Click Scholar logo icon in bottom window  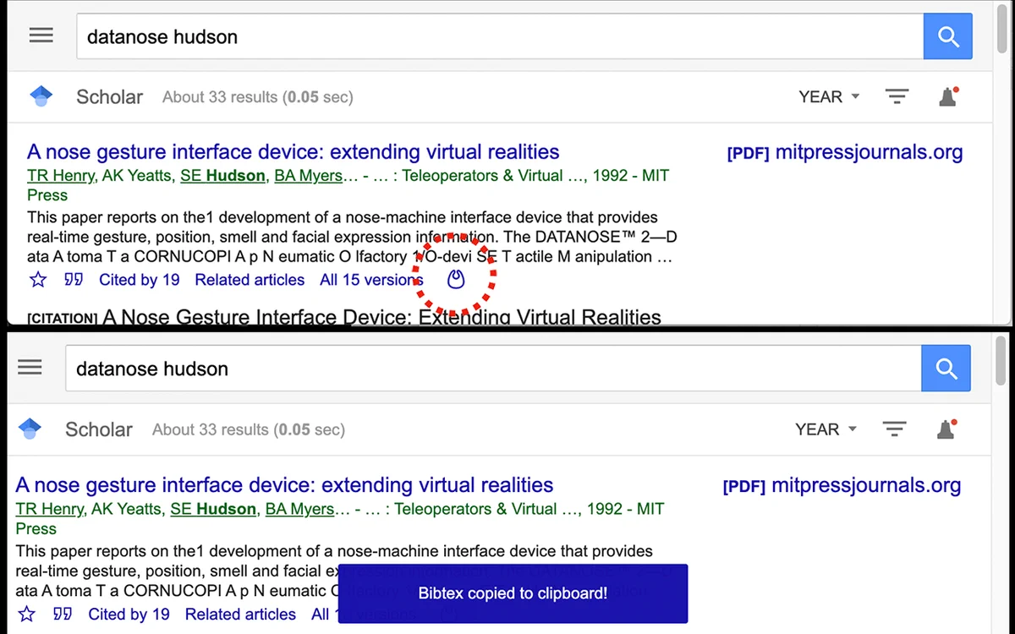pos(30,429)
